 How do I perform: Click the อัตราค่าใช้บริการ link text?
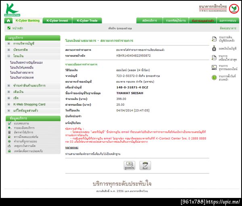(x=23, y=132)
